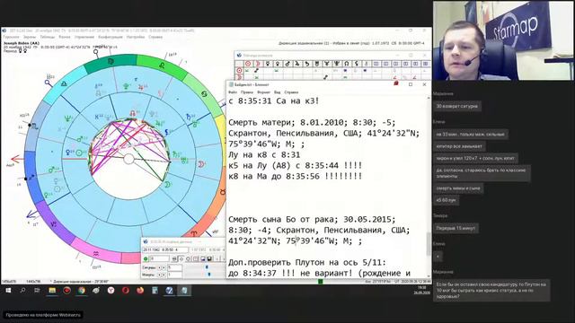Open the Таблицы menu in ZET

(47, 37)
